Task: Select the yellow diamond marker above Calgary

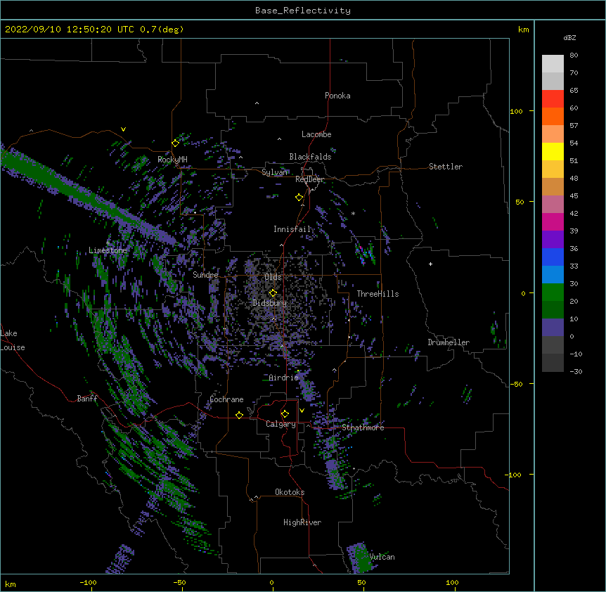Action: pos(285,414)
